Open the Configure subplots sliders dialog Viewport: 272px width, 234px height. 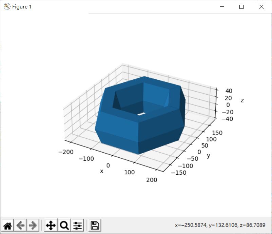[78, 225]
